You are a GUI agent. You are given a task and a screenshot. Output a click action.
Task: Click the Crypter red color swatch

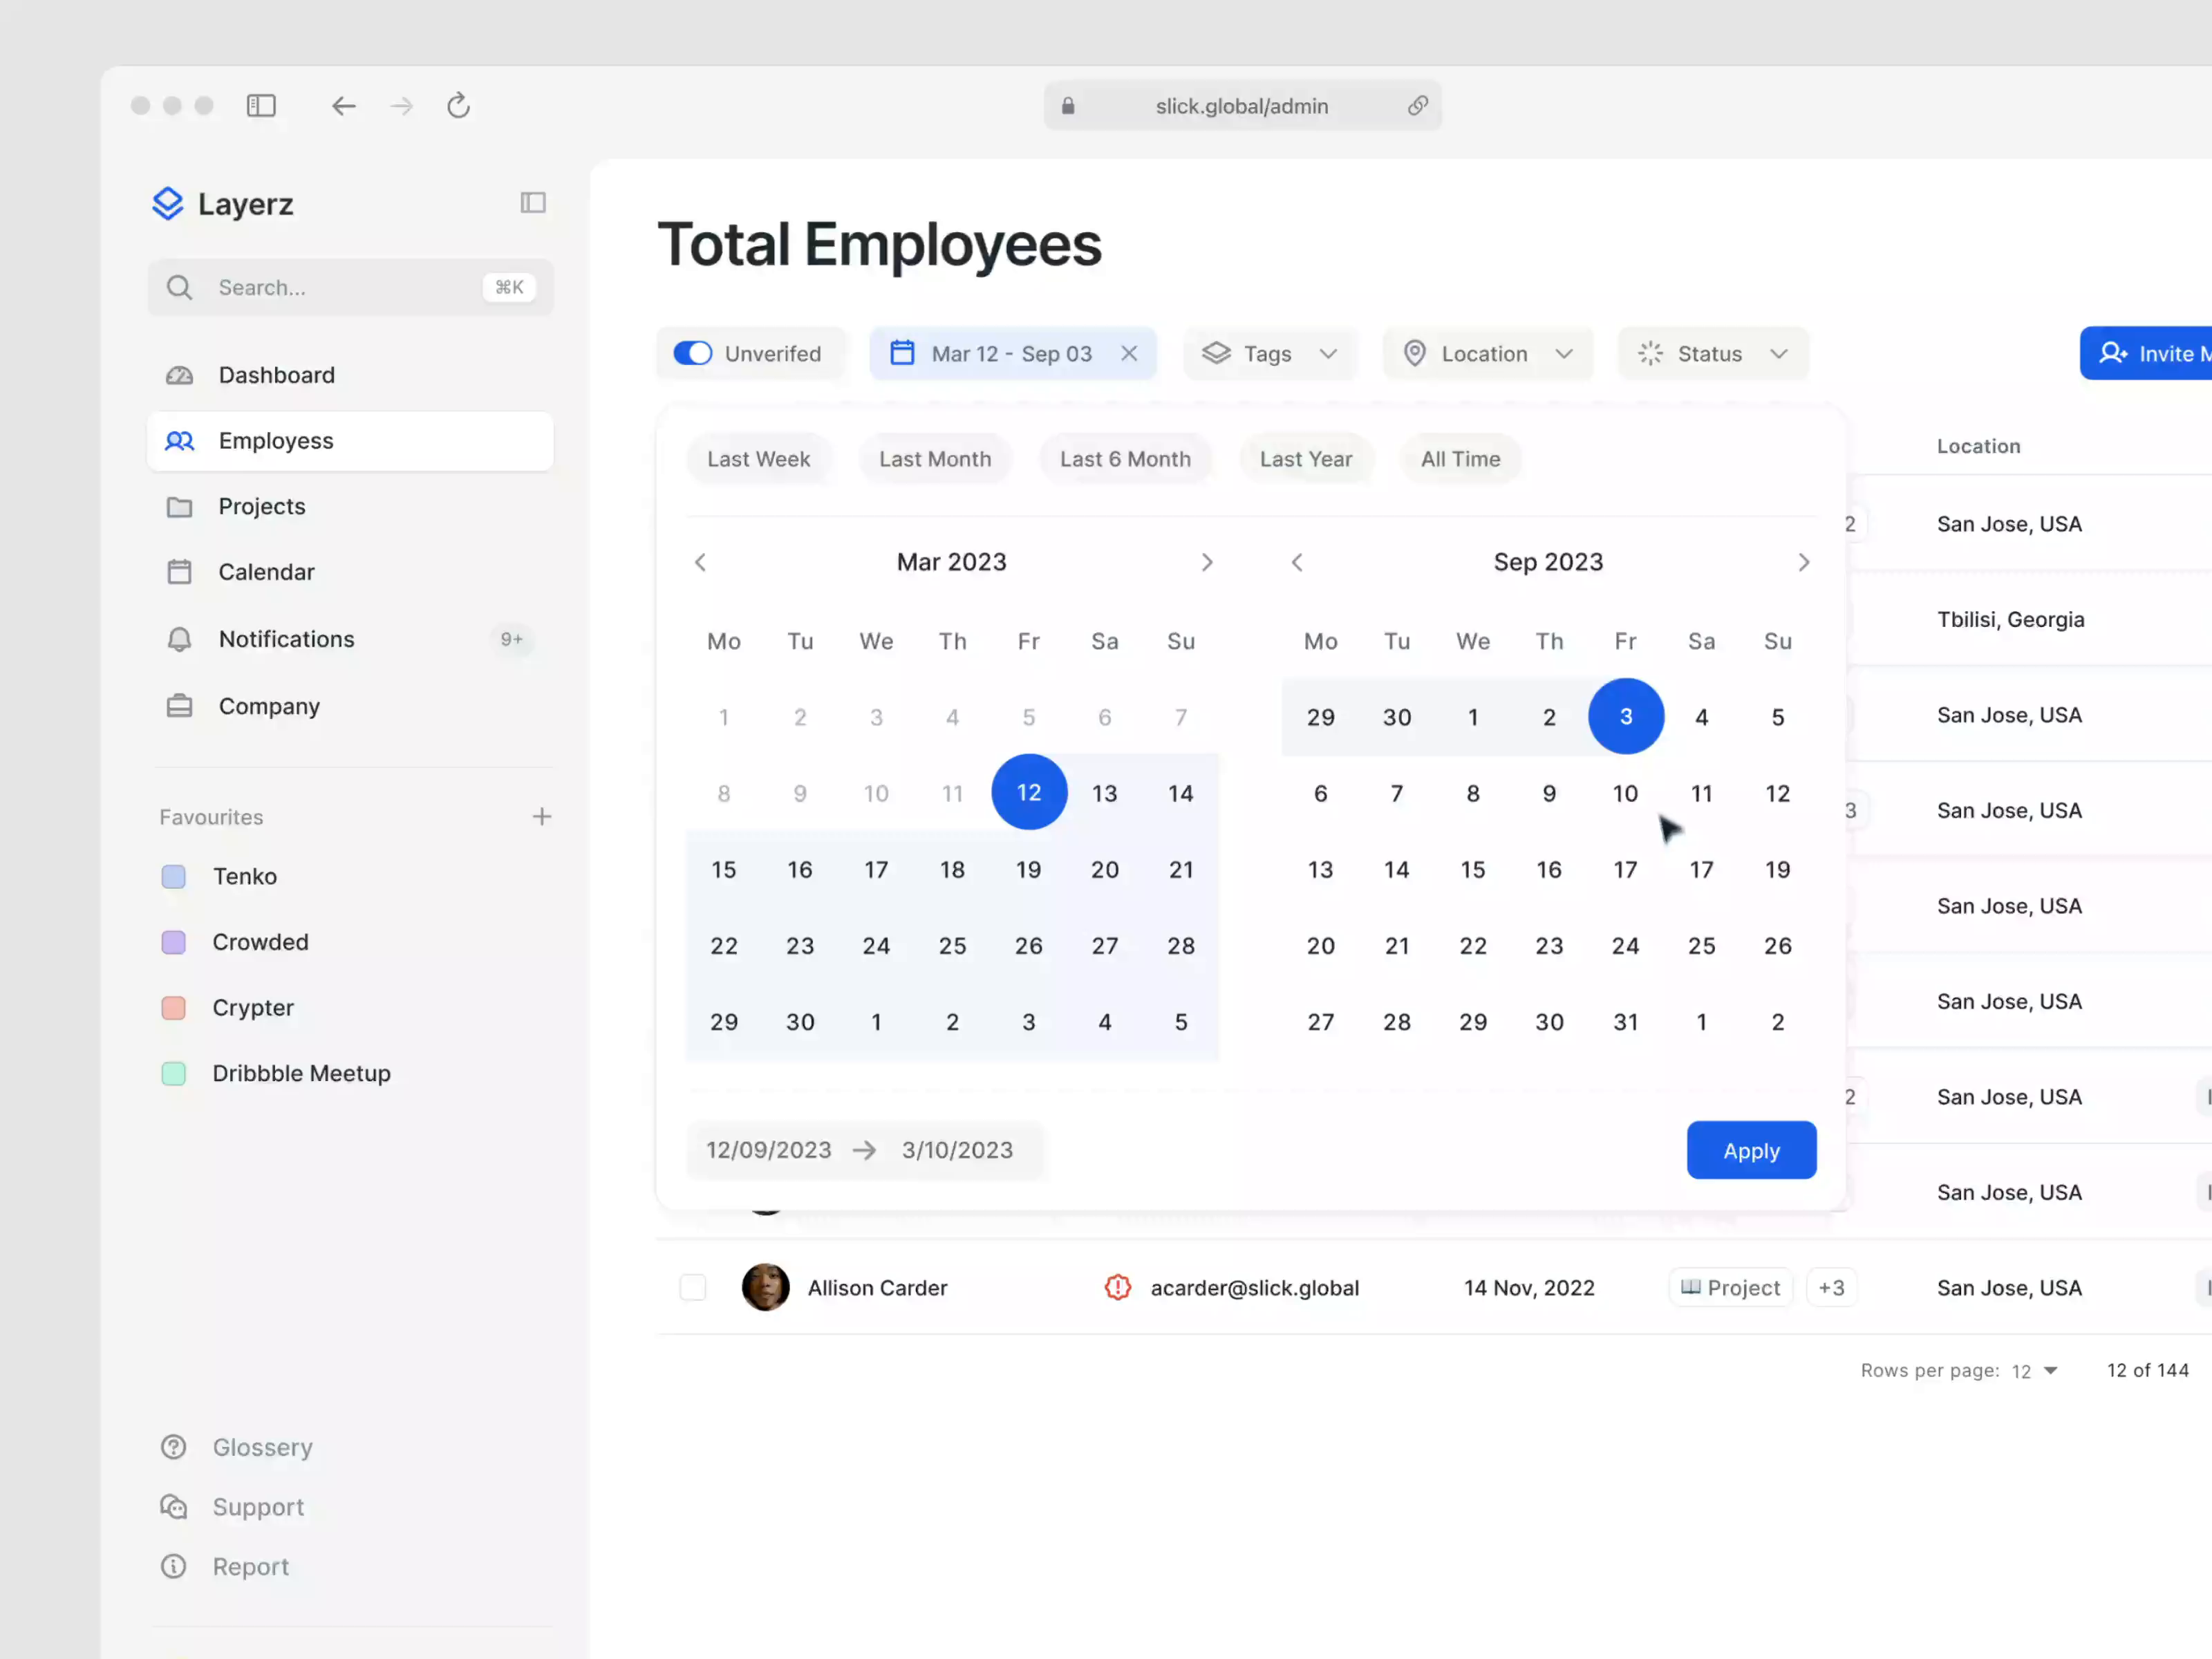coord(173,1008)
